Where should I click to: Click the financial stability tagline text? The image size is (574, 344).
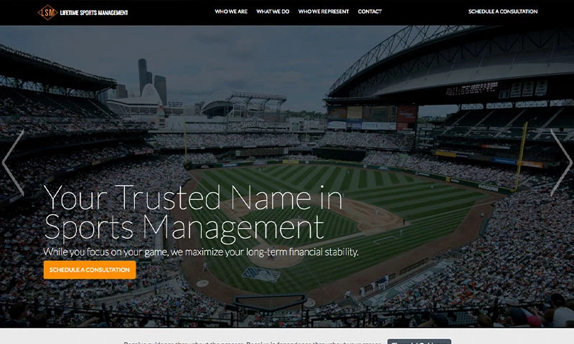[201, 252]
